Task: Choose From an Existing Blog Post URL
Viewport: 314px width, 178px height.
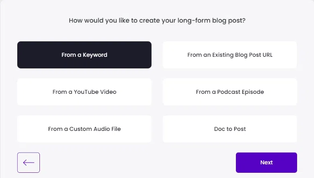Action: pyautogui.click(x=230, y=55)
